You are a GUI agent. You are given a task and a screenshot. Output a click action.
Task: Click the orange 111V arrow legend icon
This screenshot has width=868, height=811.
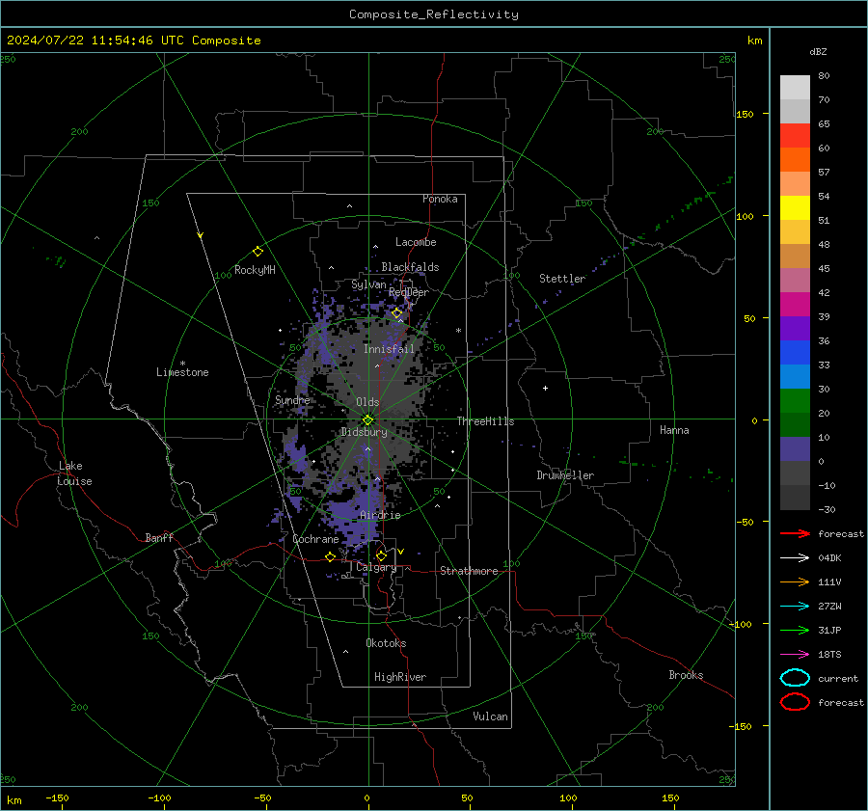795,581
